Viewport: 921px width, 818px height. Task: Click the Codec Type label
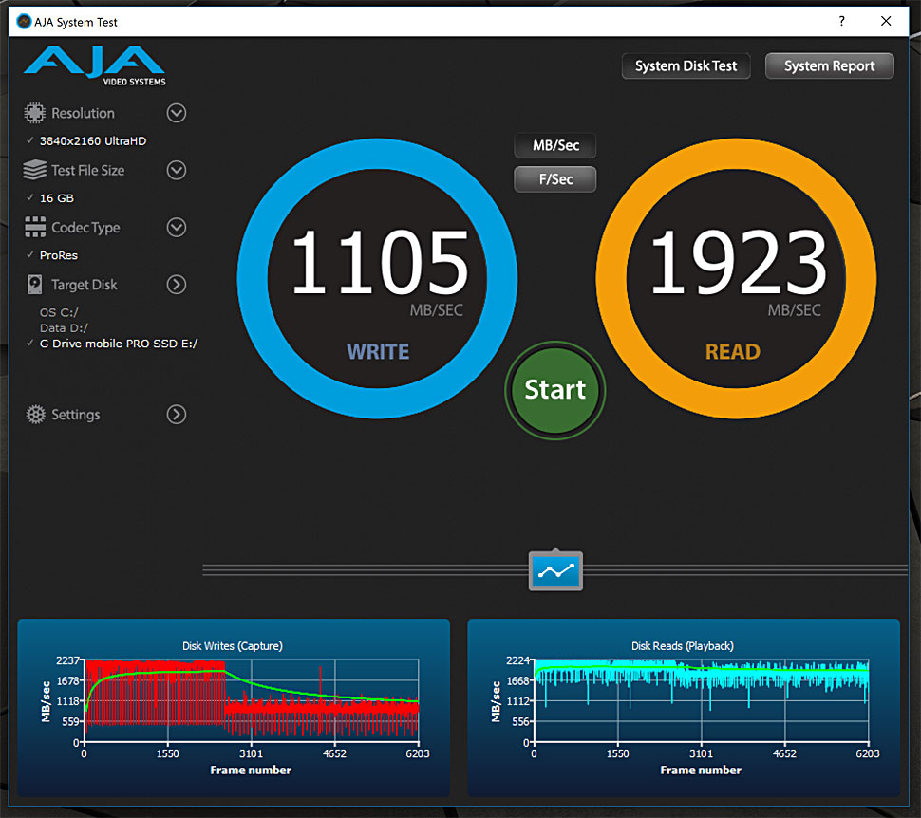[85, 228]
